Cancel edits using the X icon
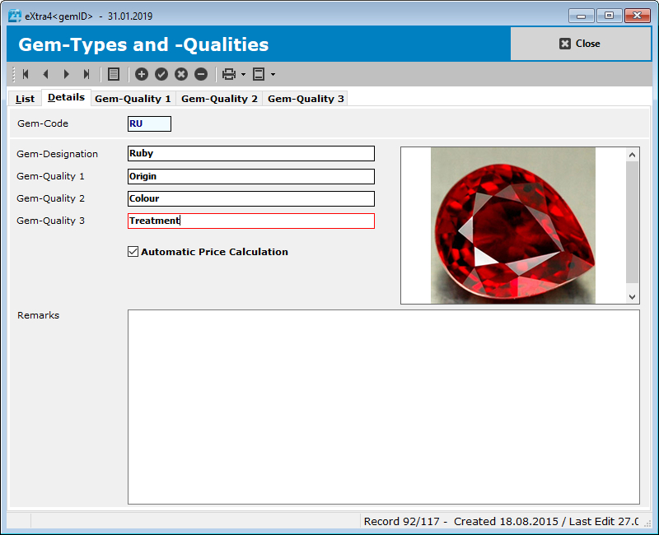 180,74
